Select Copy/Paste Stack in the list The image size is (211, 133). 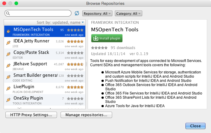pos(45,54)
